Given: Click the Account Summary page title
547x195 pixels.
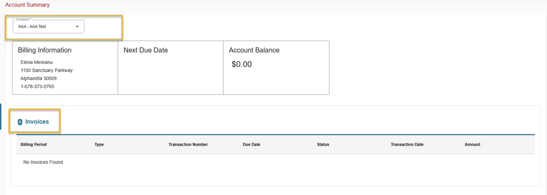Looking at the screenshot, I should (27, 5).
